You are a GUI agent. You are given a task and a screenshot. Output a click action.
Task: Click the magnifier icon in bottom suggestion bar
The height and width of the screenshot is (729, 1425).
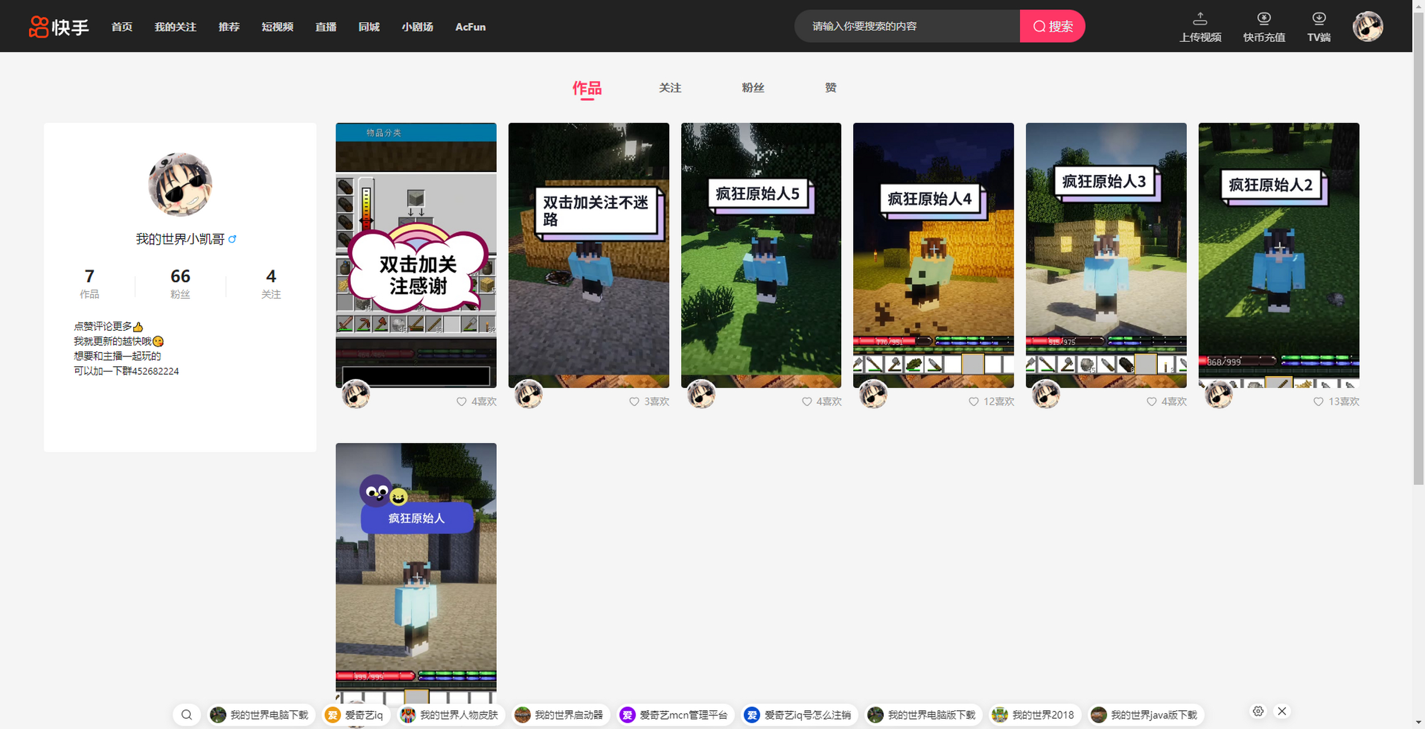click(x=186, y=715)
